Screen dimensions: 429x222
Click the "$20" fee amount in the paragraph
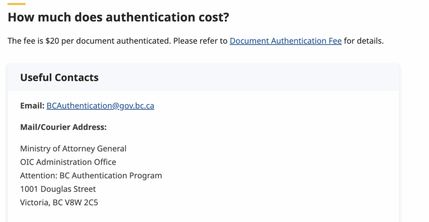click(52, 41)
